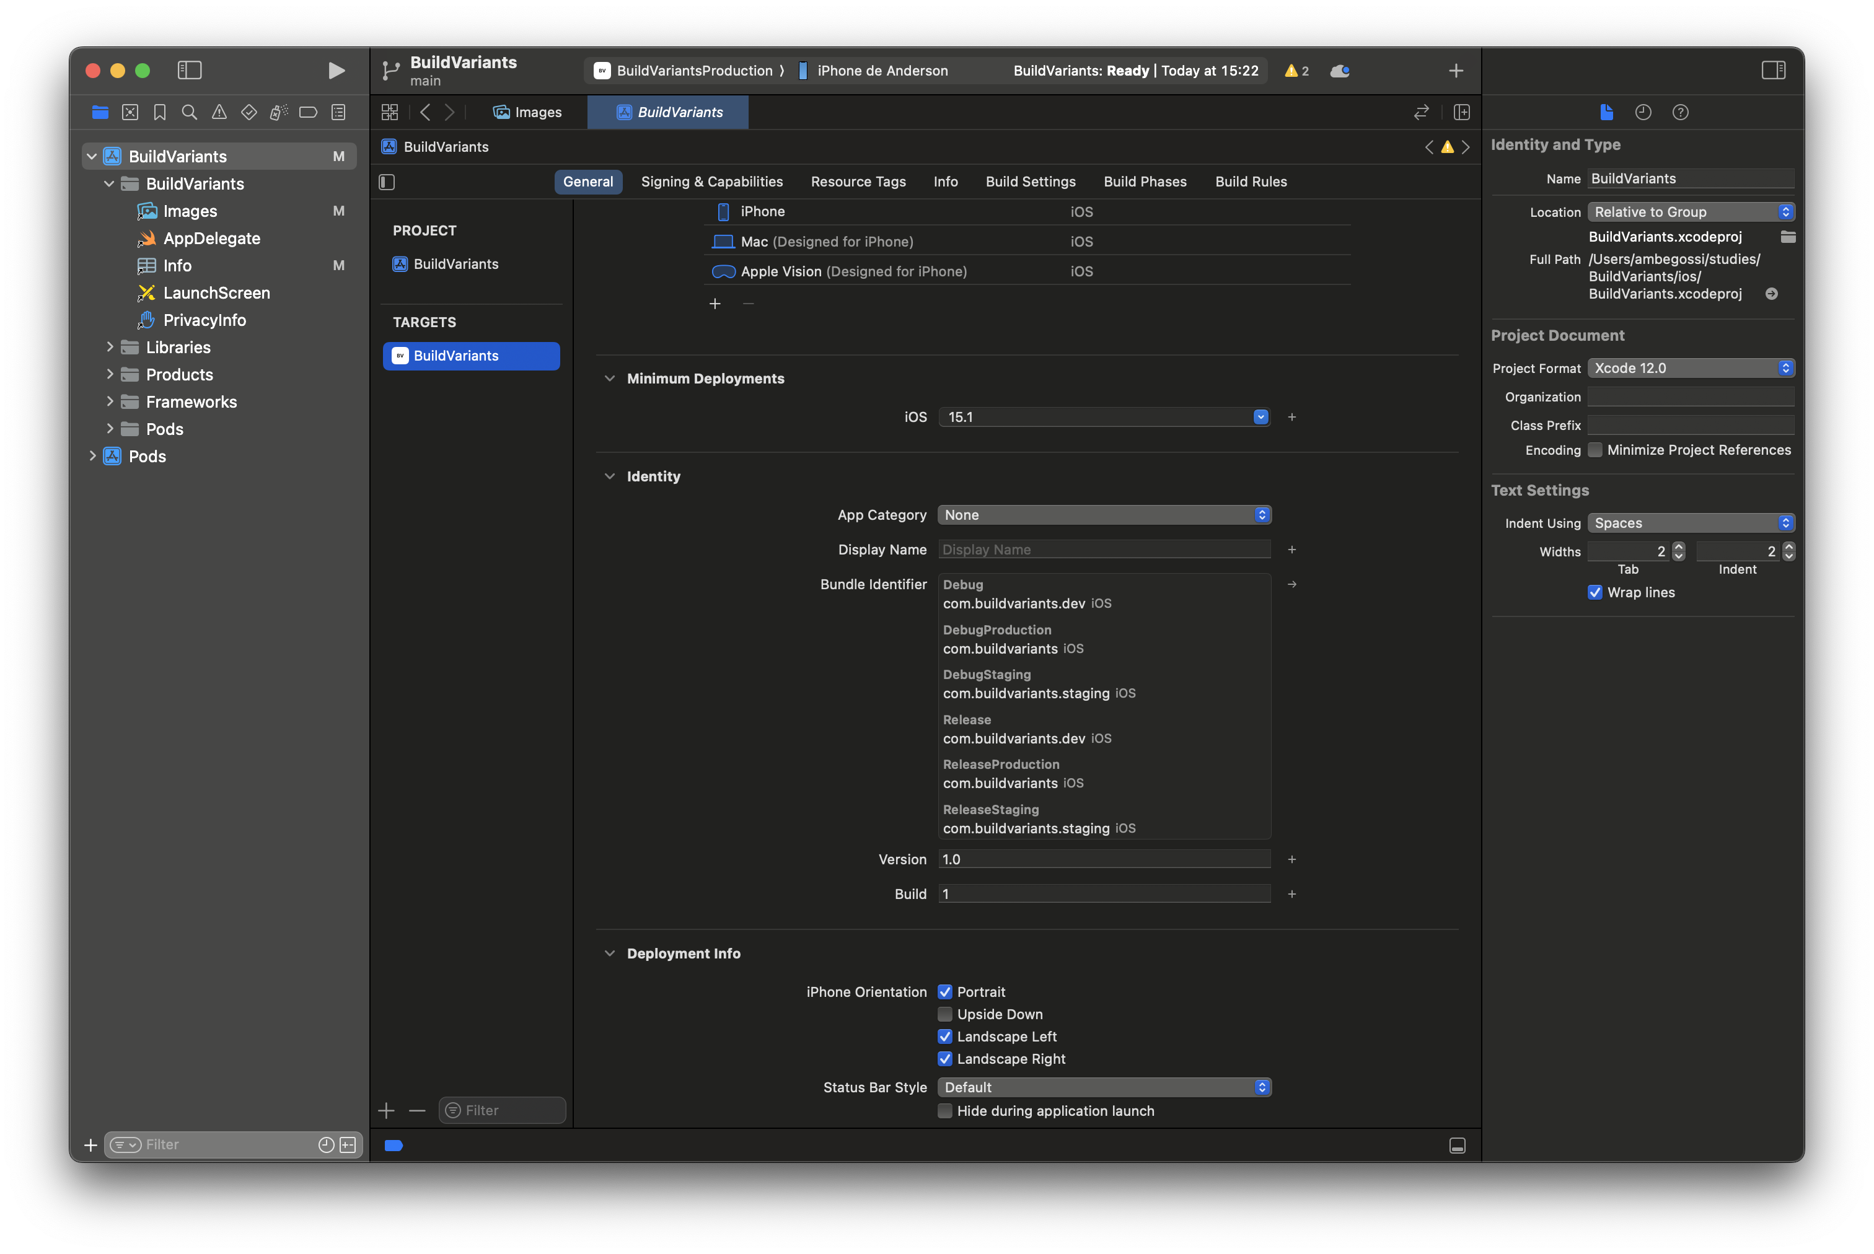Open the Debug navigator
This screenshot has width=1874, height=1254.
278,113
